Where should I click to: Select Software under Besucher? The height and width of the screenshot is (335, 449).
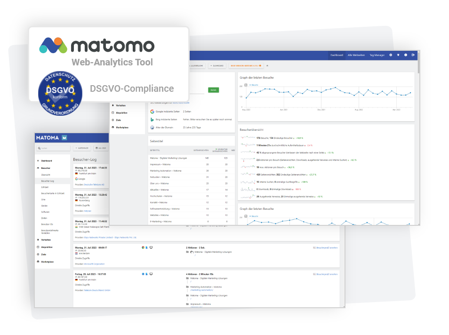(45, 212)
